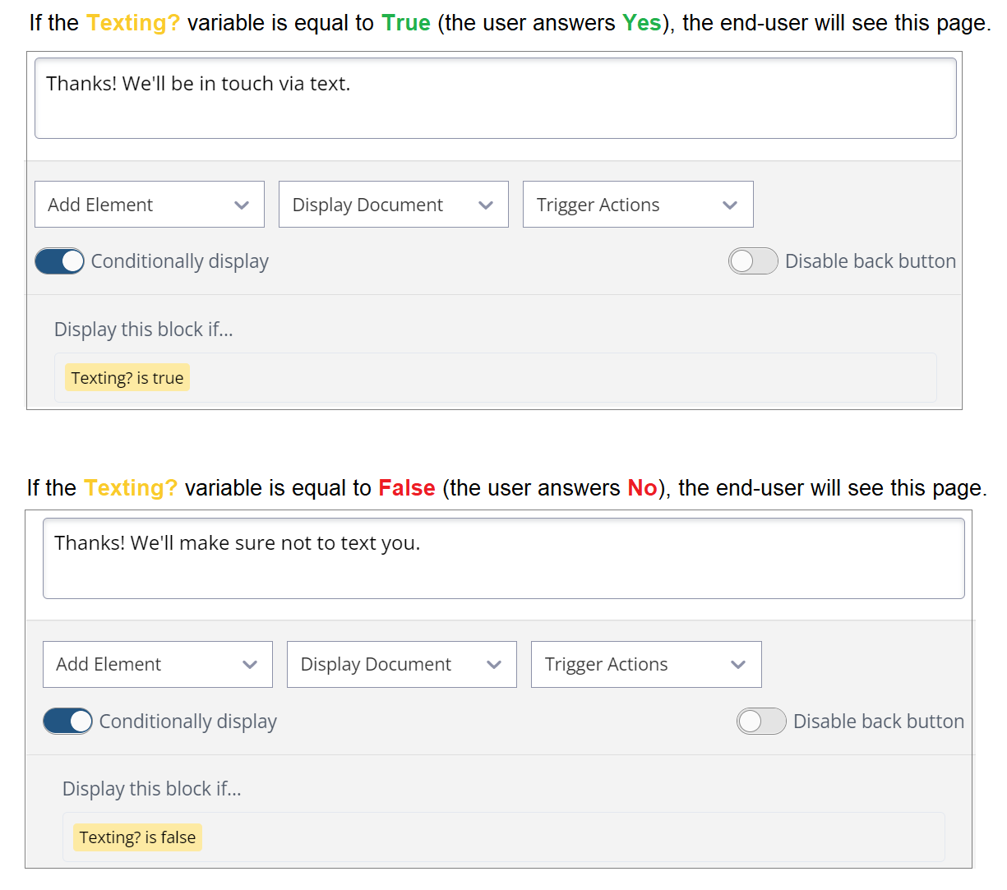Image resolution: width=1007 pixels, height=890 pixels.
Task: Click the 'Display this block if...' label in the first block
Action: coord(143,329)
